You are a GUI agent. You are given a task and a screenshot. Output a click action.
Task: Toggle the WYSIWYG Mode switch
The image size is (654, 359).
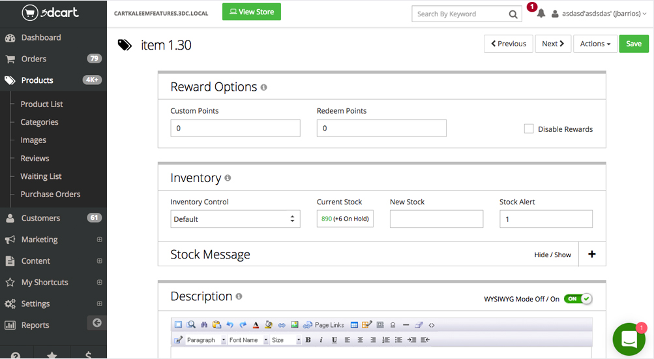[x=578, y=299]
